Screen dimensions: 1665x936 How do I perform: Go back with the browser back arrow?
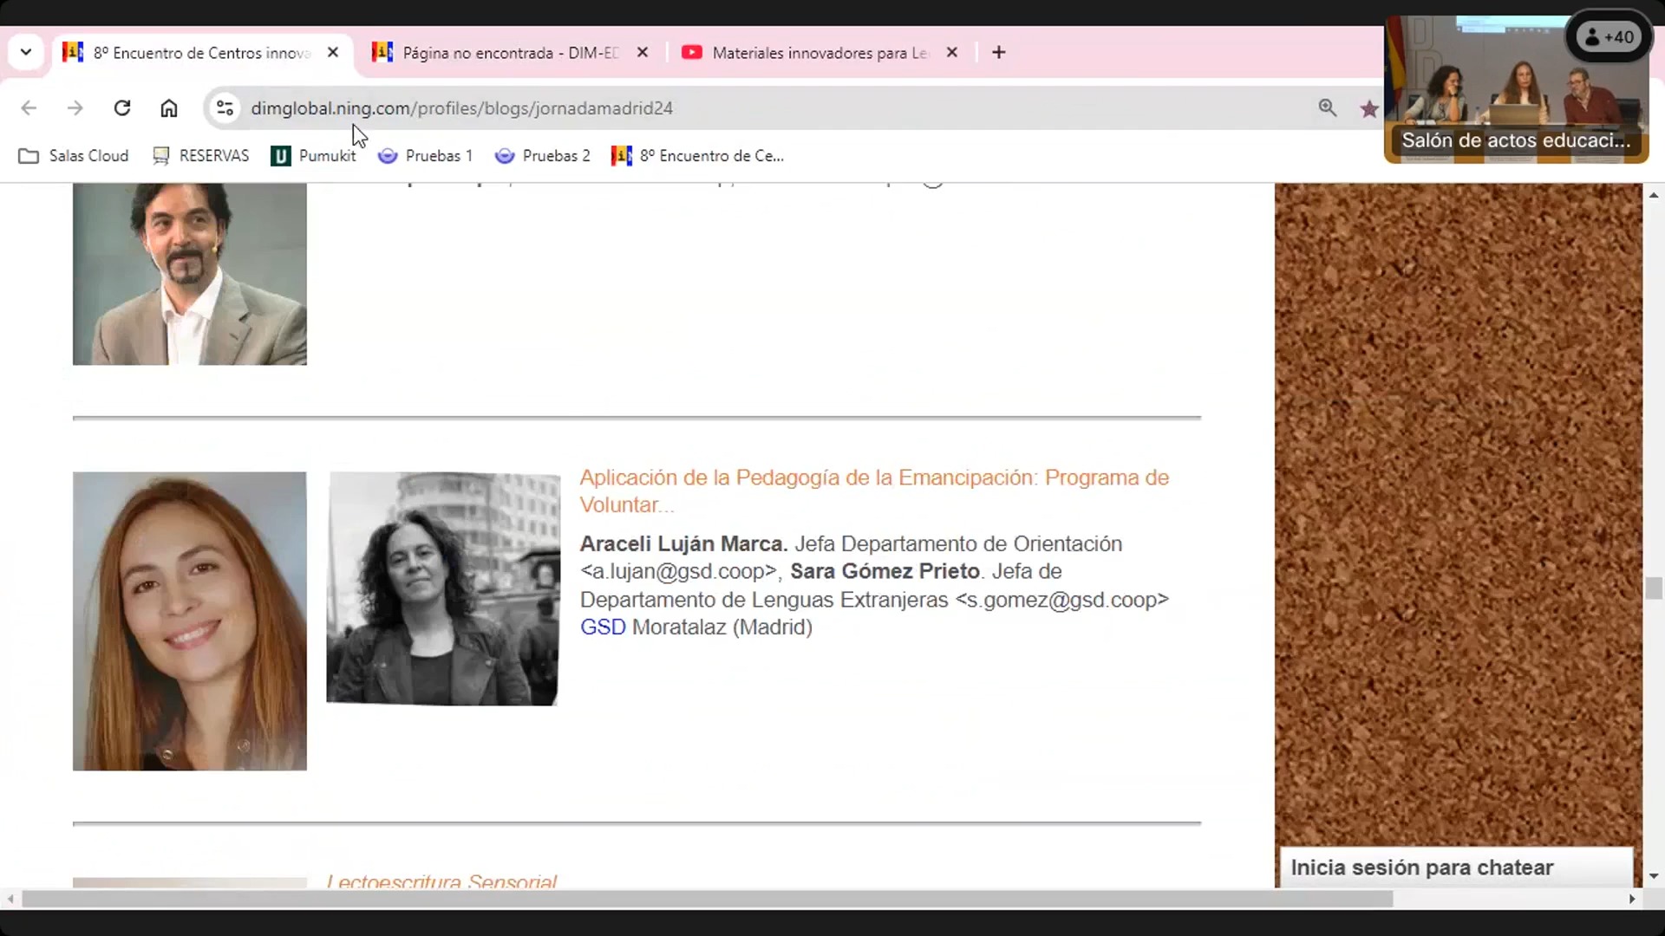click(x=29, y=108)
